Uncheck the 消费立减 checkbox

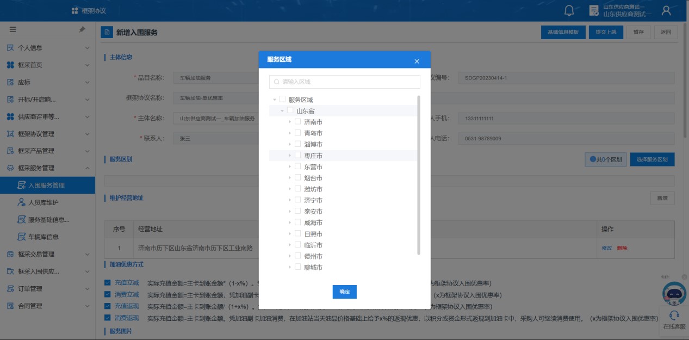(107, 294)
